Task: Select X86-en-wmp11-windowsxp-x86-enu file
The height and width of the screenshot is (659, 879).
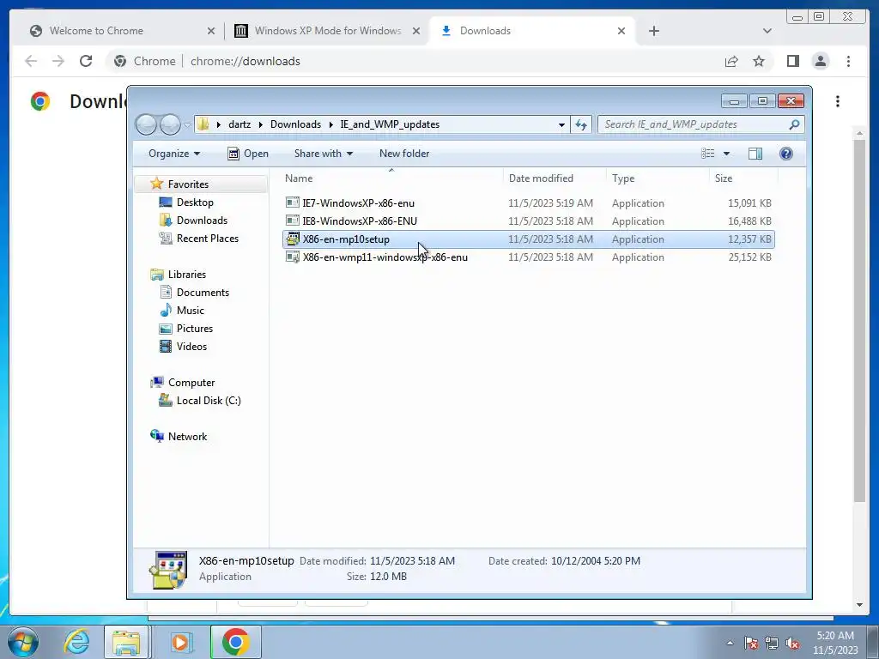Action: tap(529, 257)
